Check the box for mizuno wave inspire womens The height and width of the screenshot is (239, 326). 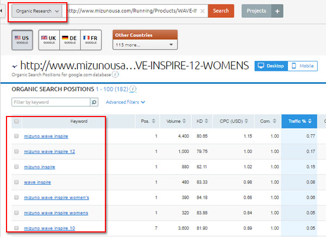[x=16, y=213]
